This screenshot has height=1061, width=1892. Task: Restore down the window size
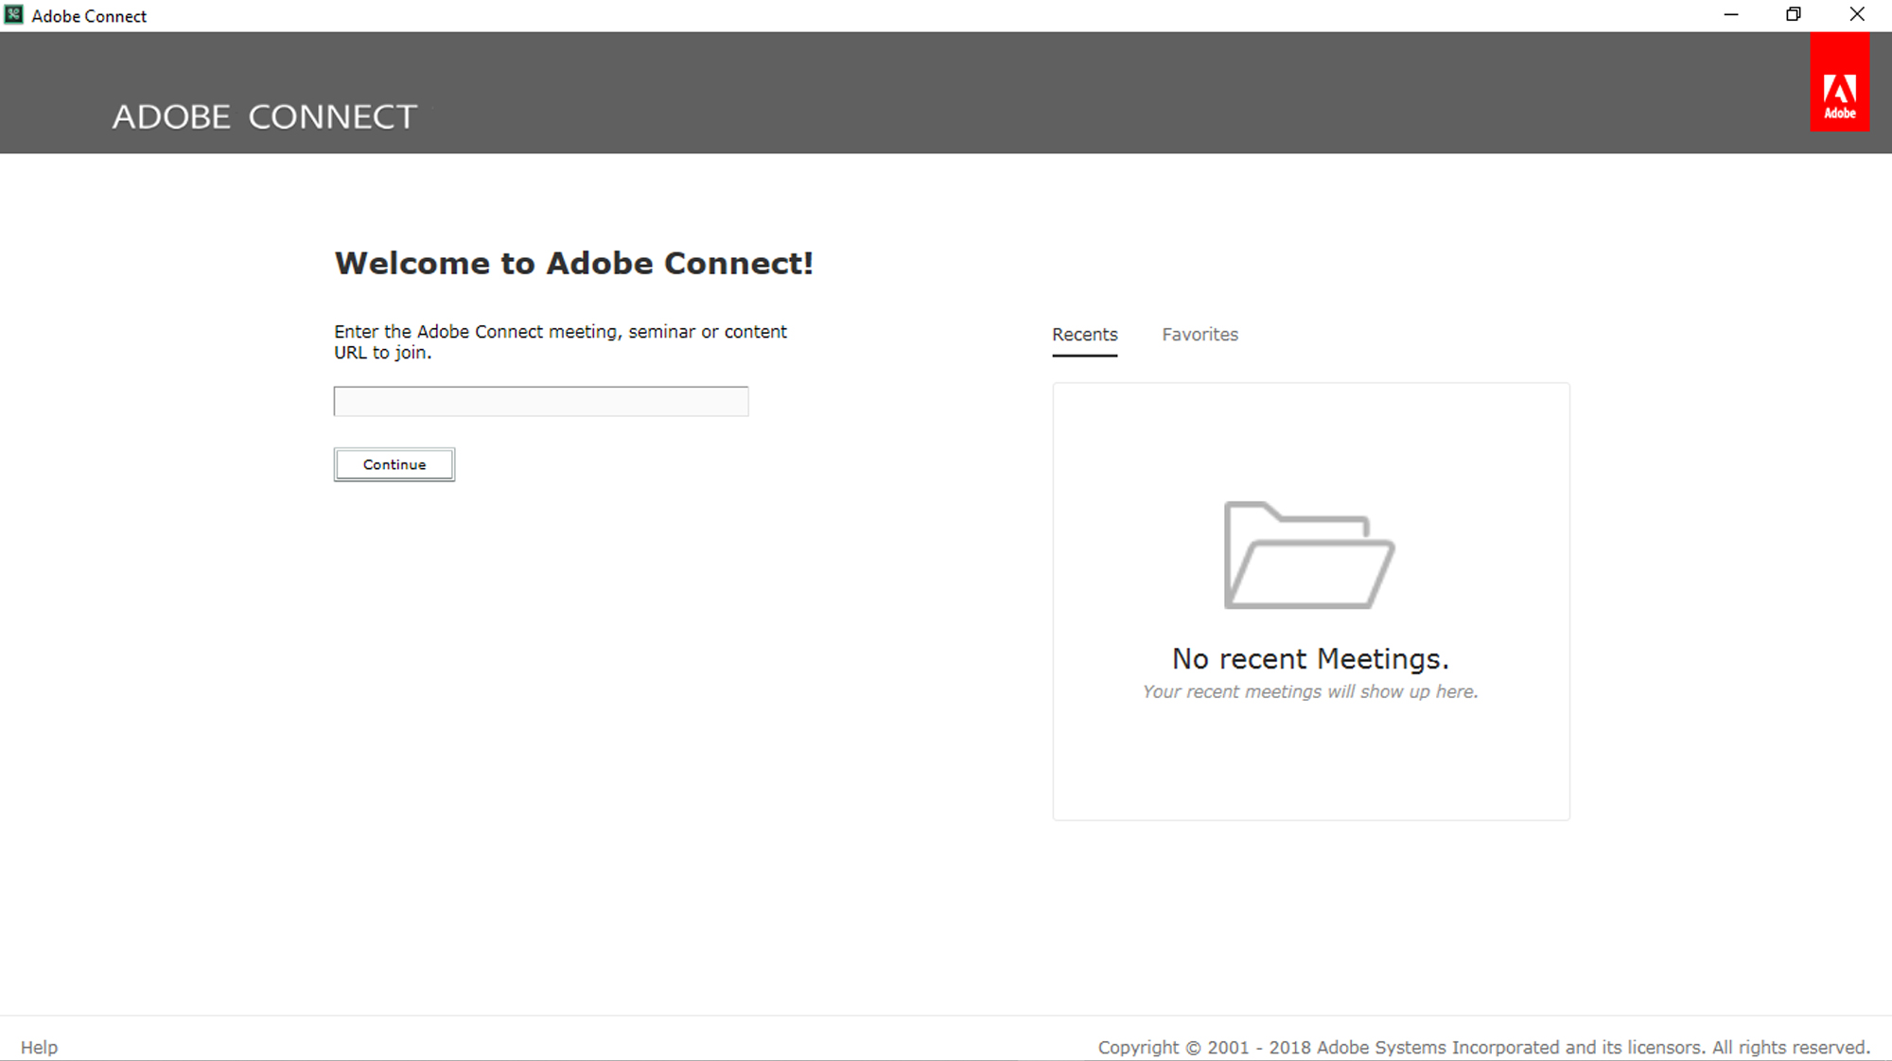[1794, 14]
